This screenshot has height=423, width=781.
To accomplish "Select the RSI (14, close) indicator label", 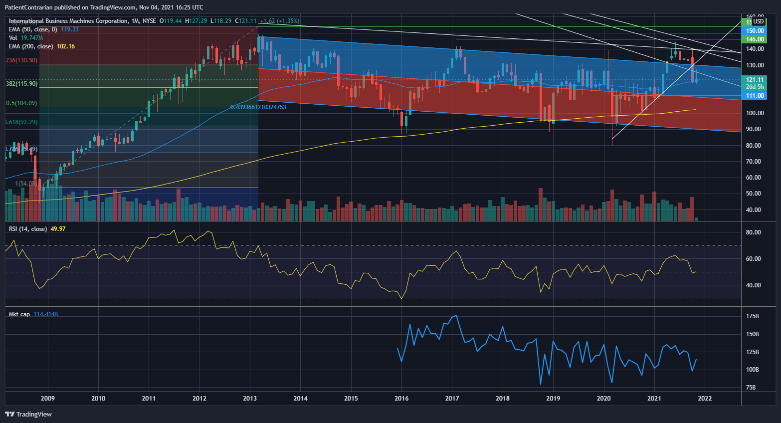I will click(28, 229).
